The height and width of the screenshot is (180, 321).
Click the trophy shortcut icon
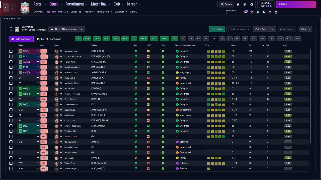point(276,12)
